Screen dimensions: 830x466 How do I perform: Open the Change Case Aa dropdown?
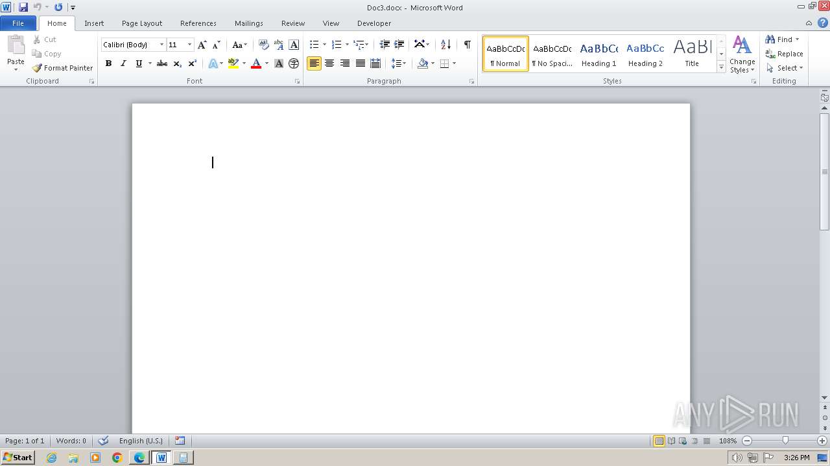click(239, 45)
